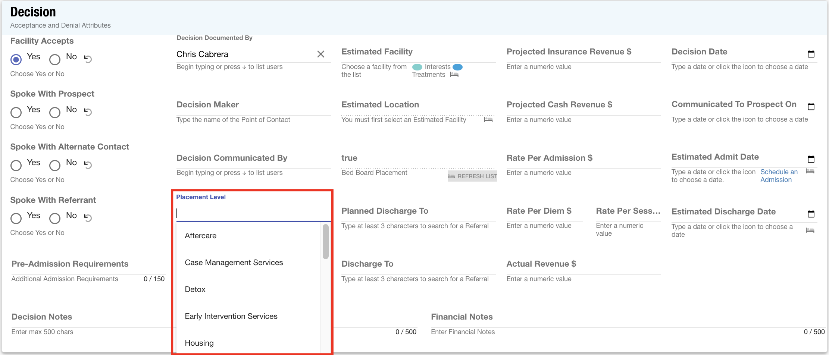Choose Case Management Services placement option

pyautogui.click(x=234, y=263)
